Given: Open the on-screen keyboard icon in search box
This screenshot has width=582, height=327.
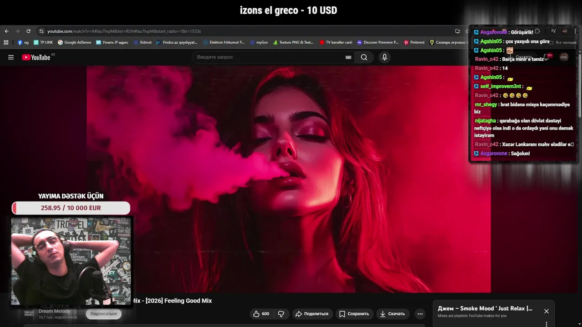Looking at the screenshot, I should pos(348,57).
